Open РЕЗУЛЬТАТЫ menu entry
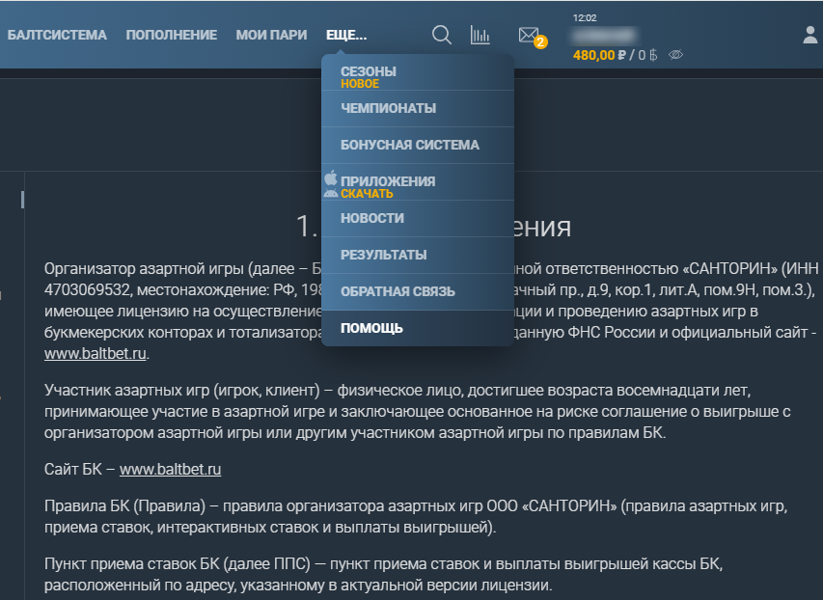823x600 pixels. tap(418, 256)
